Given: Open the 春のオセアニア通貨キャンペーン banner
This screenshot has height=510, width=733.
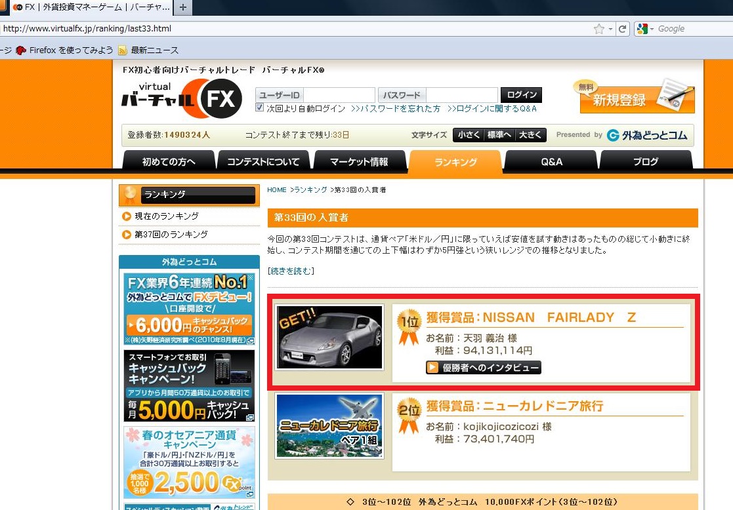Looking at the screenshot, I should coord(189,463).
